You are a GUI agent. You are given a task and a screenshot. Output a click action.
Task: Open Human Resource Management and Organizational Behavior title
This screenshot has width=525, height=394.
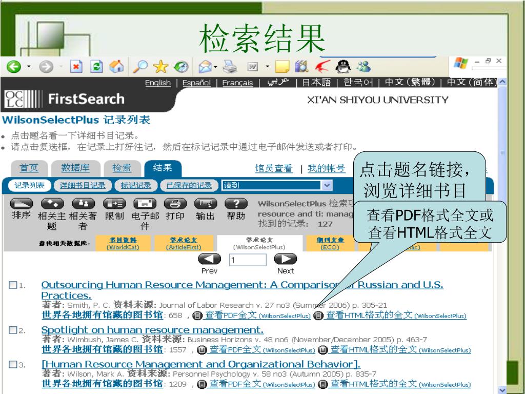pyautogui.click(x=201, y=365)
